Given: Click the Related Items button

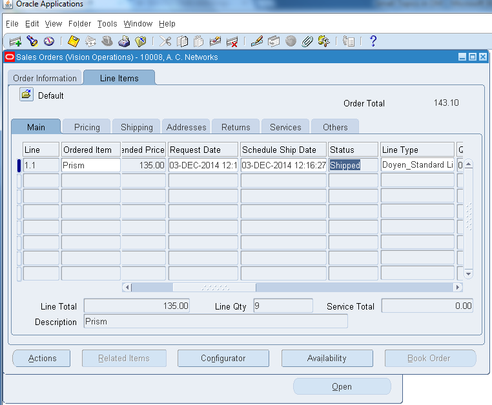Looking at the screenshot, I should coord(124,358).
